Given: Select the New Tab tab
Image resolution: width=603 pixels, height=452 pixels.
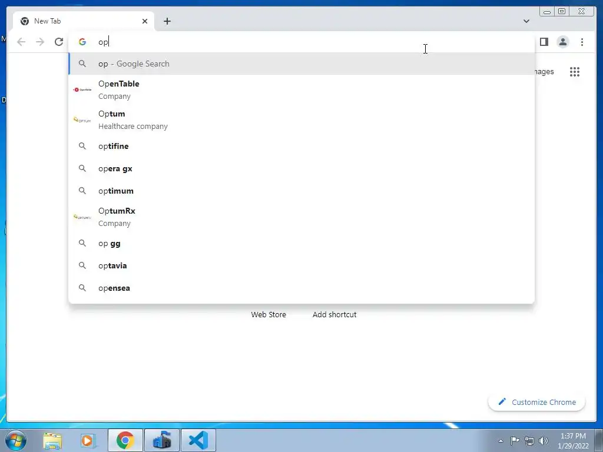Looking at the screenshot, I should coord(84,21).
